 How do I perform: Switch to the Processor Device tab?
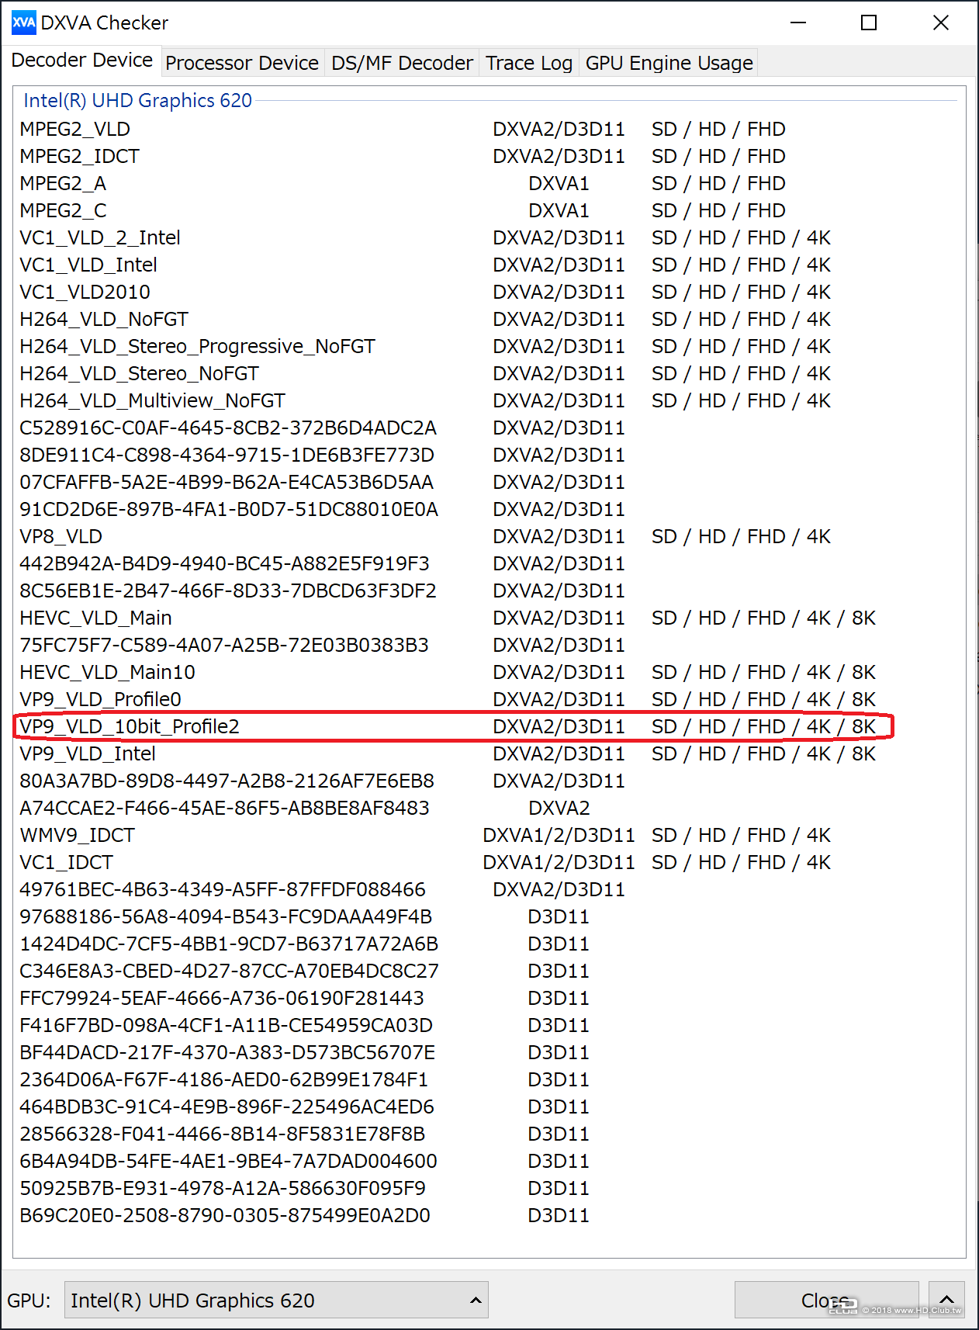242,63
